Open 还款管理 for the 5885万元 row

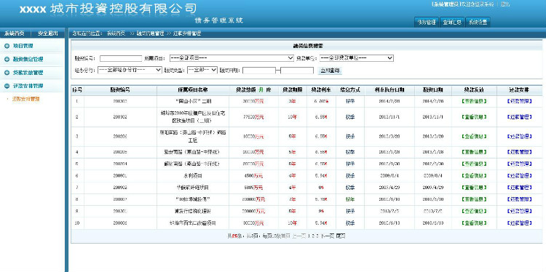click(x=519, y=188)
